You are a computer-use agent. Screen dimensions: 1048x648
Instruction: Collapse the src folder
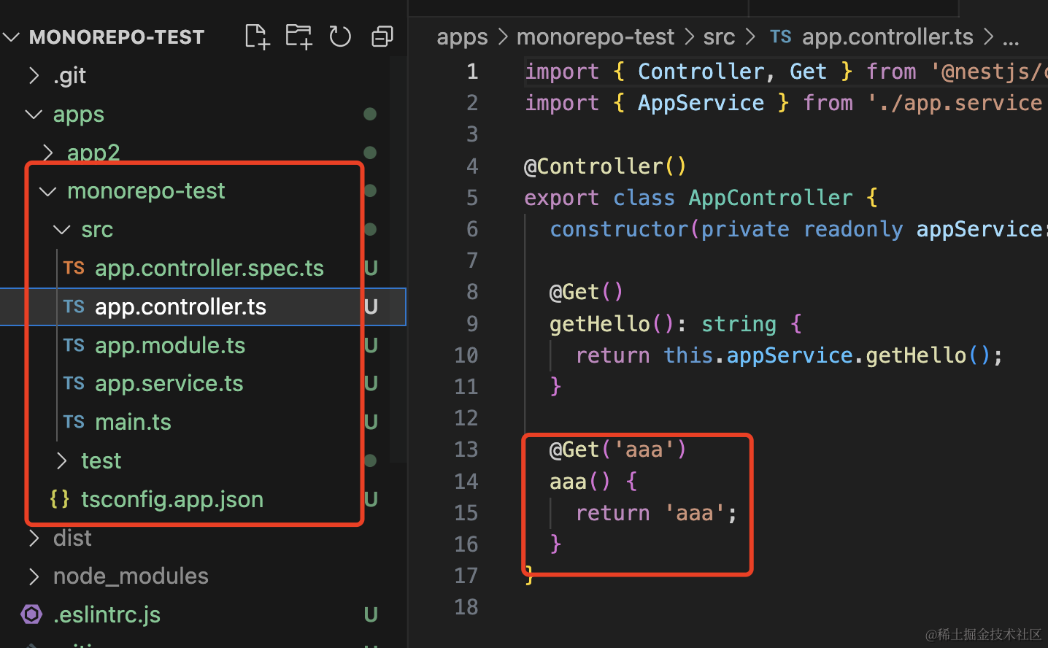(x=62, y=230)
